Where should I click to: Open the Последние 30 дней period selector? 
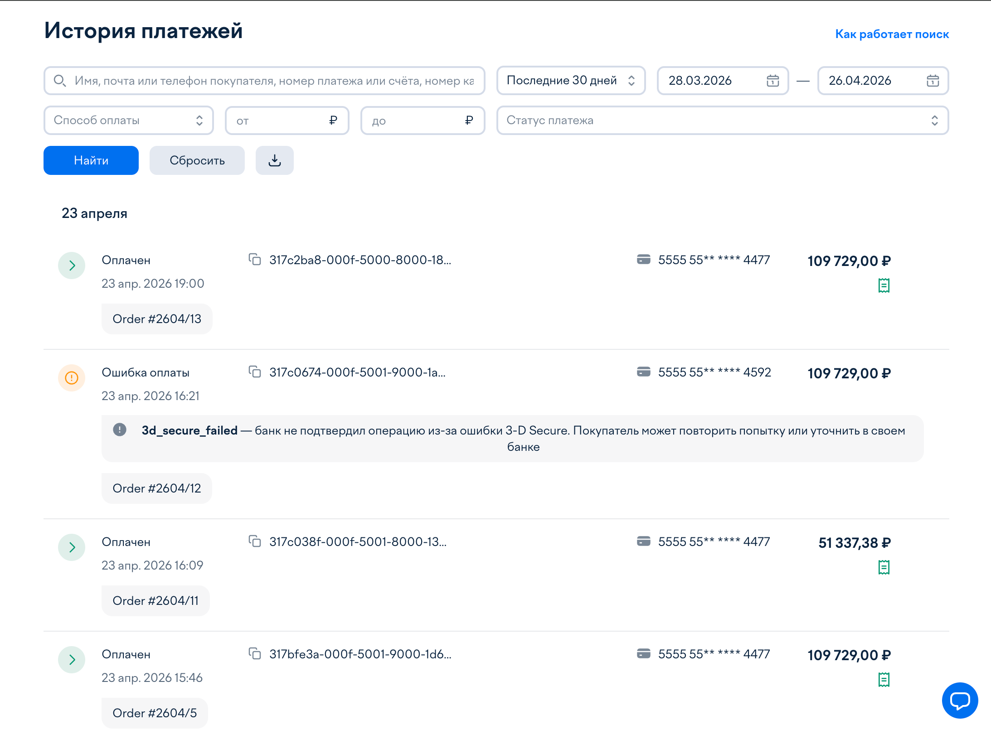pos(570,81)
